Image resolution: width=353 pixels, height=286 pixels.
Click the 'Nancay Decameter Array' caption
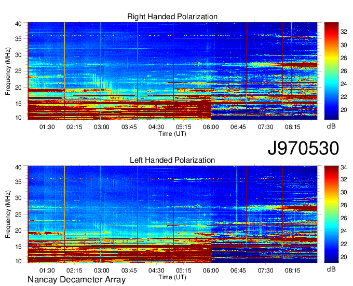tap(76, 280)
